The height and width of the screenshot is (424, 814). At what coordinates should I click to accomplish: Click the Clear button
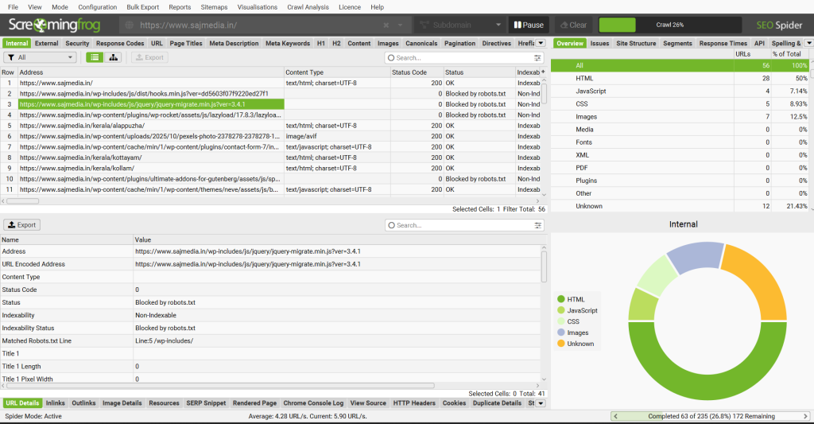(574, 25)
